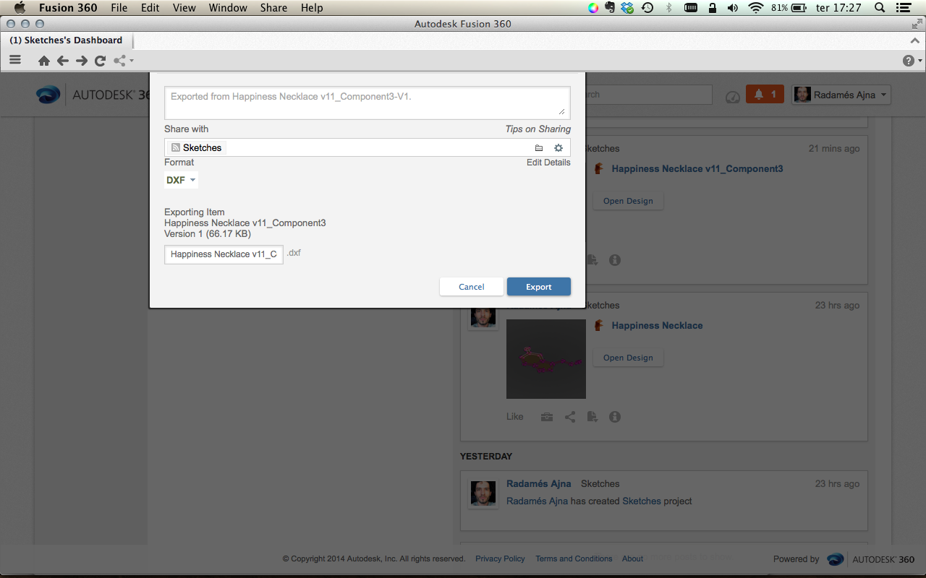Select the Sketches's Dashboard tab

[67, 40]
